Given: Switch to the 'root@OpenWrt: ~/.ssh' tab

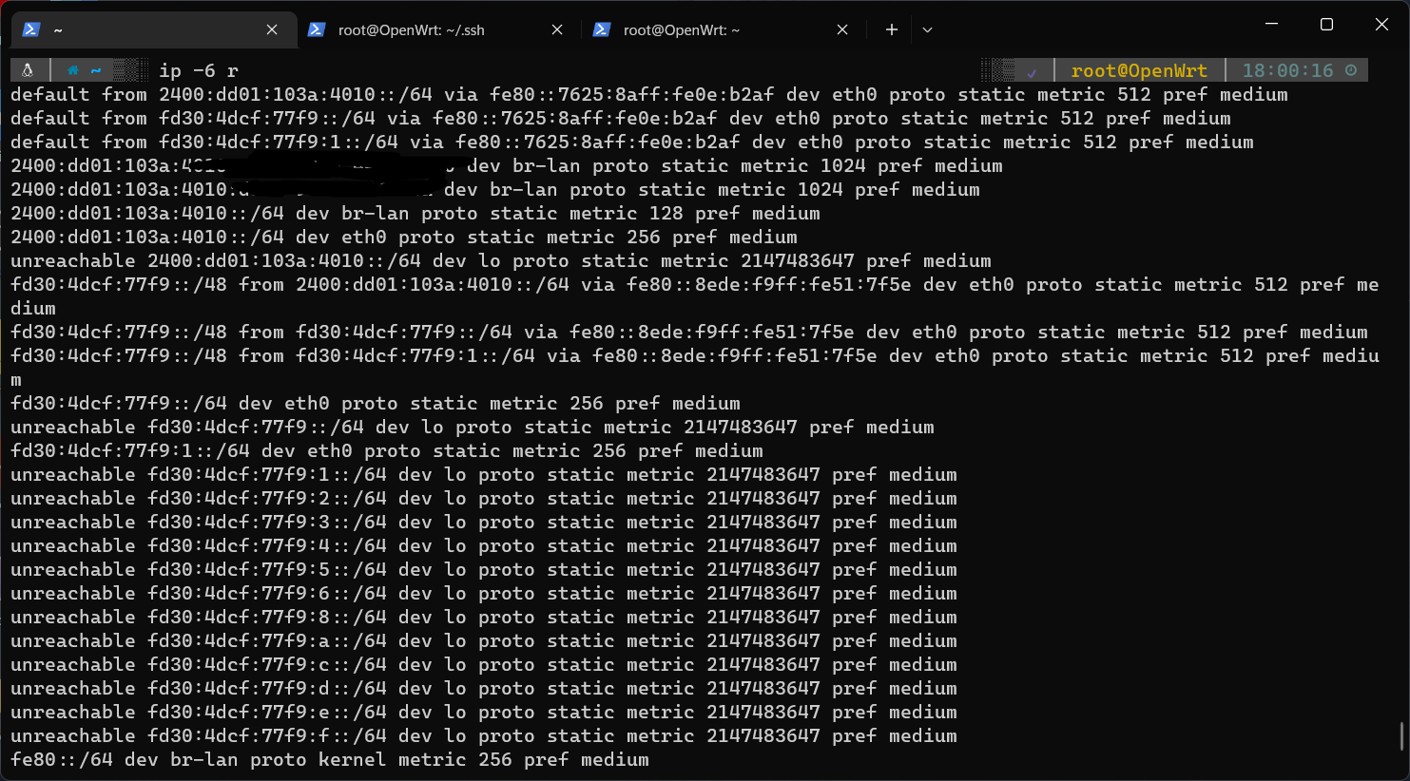Looking at the screenshot, I should (x=411, y=29).
